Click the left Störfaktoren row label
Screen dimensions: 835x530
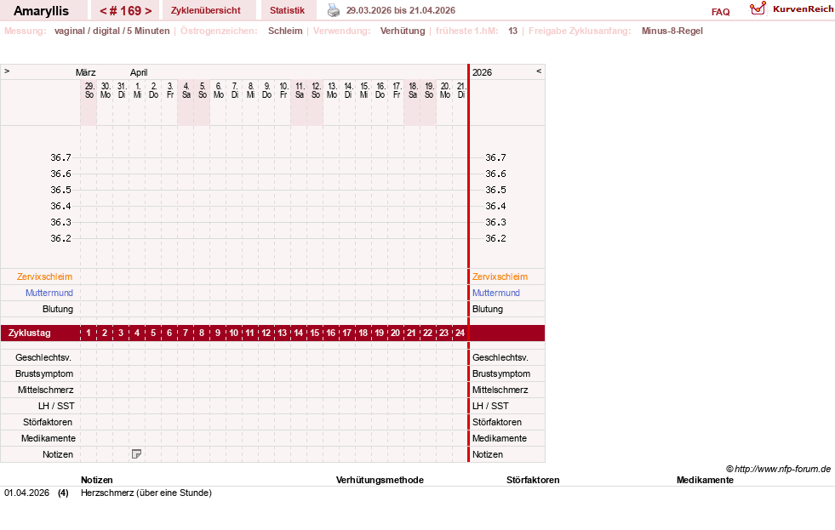point(48,422)
